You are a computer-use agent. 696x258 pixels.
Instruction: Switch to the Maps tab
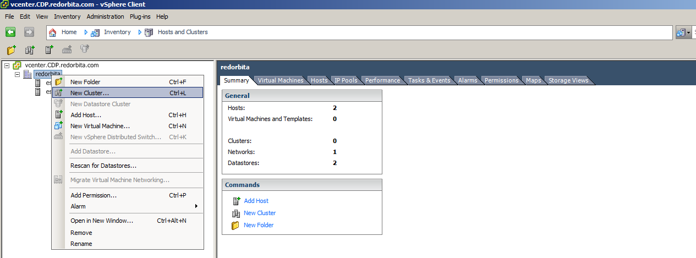(x=533, y=80)
